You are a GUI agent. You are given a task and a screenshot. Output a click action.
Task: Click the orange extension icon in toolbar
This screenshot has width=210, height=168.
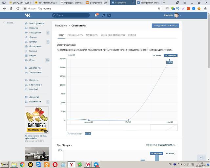[188, 9]
